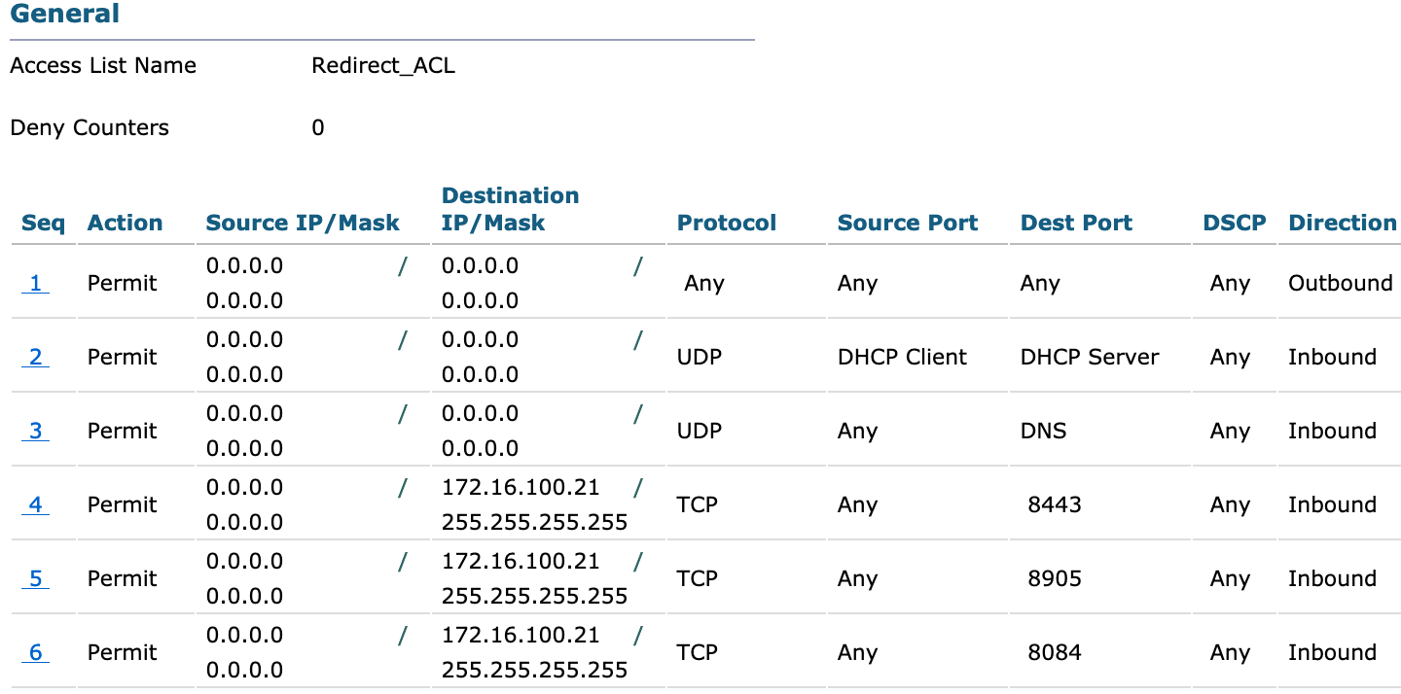Click the Source Port column header
Screen dimensions: 1401x694
coord(907,223)
